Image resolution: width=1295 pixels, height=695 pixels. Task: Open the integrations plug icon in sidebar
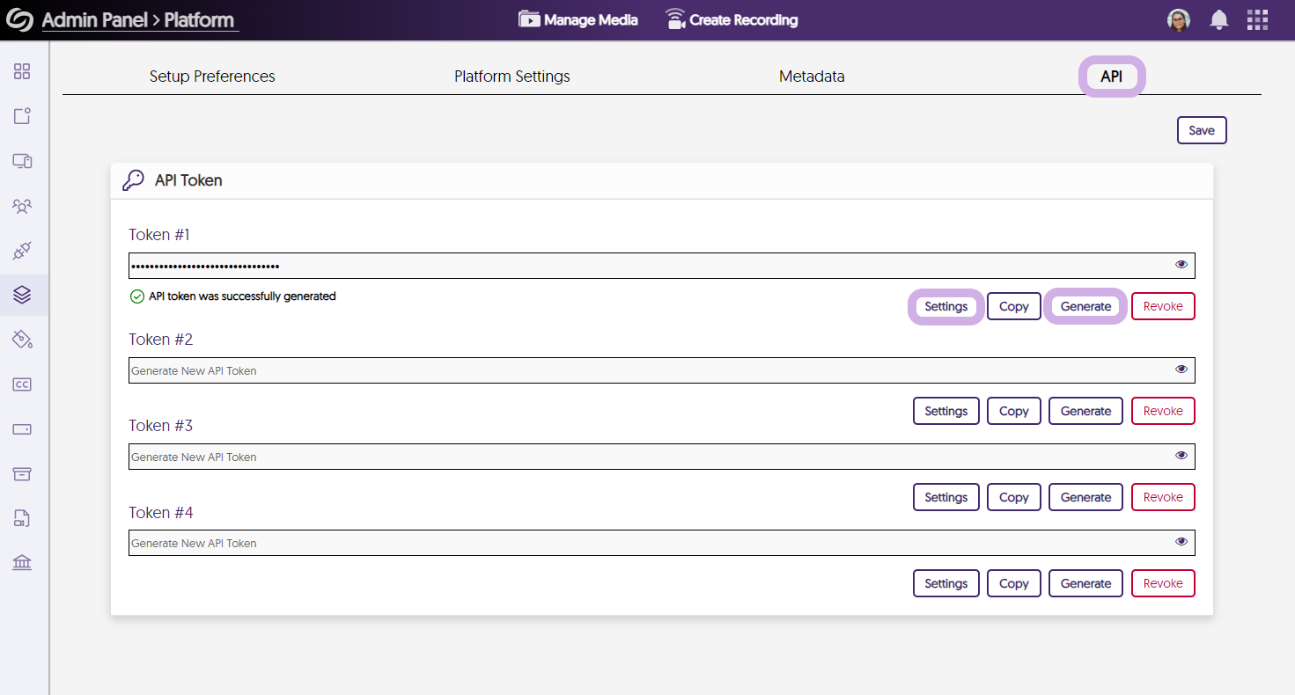pyautogui.click(x=22, y=251)
